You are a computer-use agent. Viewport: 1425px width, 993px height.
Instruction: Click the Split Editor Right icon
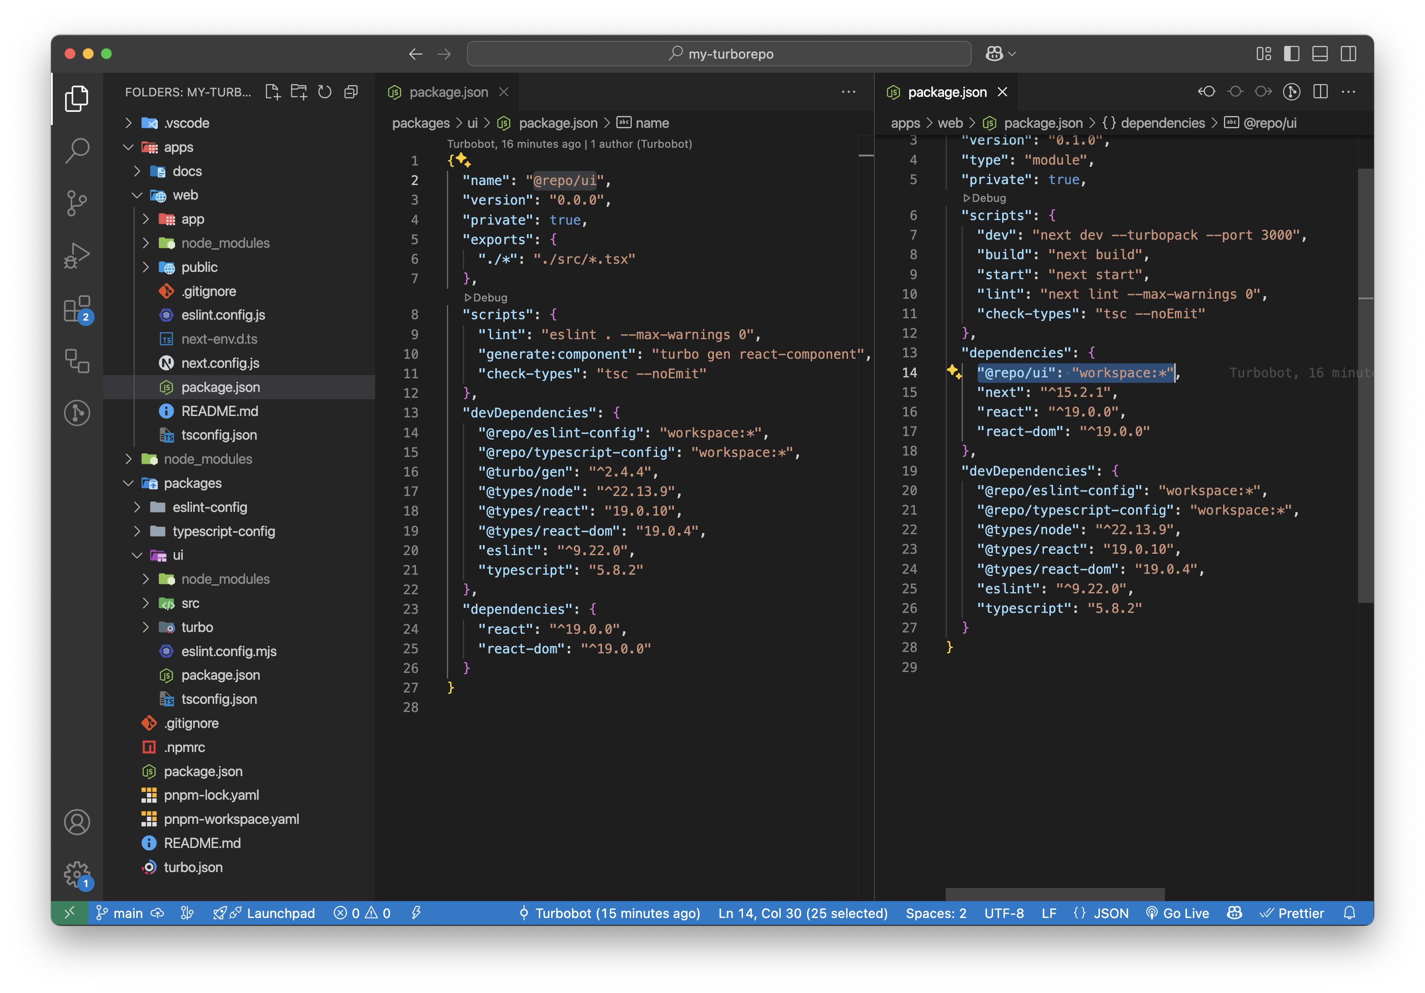[x=1321, y=92]
